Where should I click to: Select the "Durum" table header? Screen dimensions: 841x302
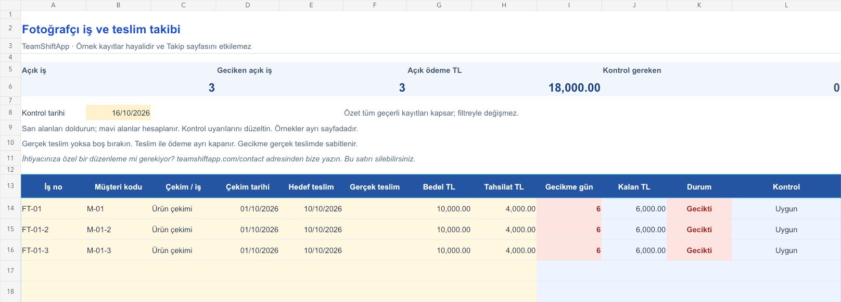pyautogui.click(x=699, y=186)
